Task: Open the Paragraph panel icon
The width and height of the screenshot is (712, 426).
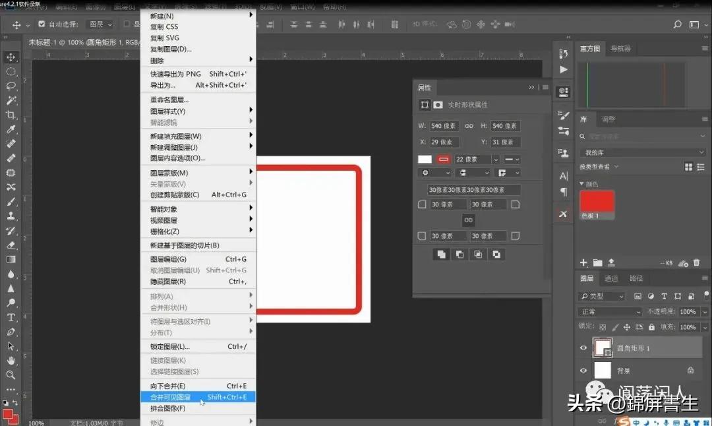Action: click(x=564, y=191)
